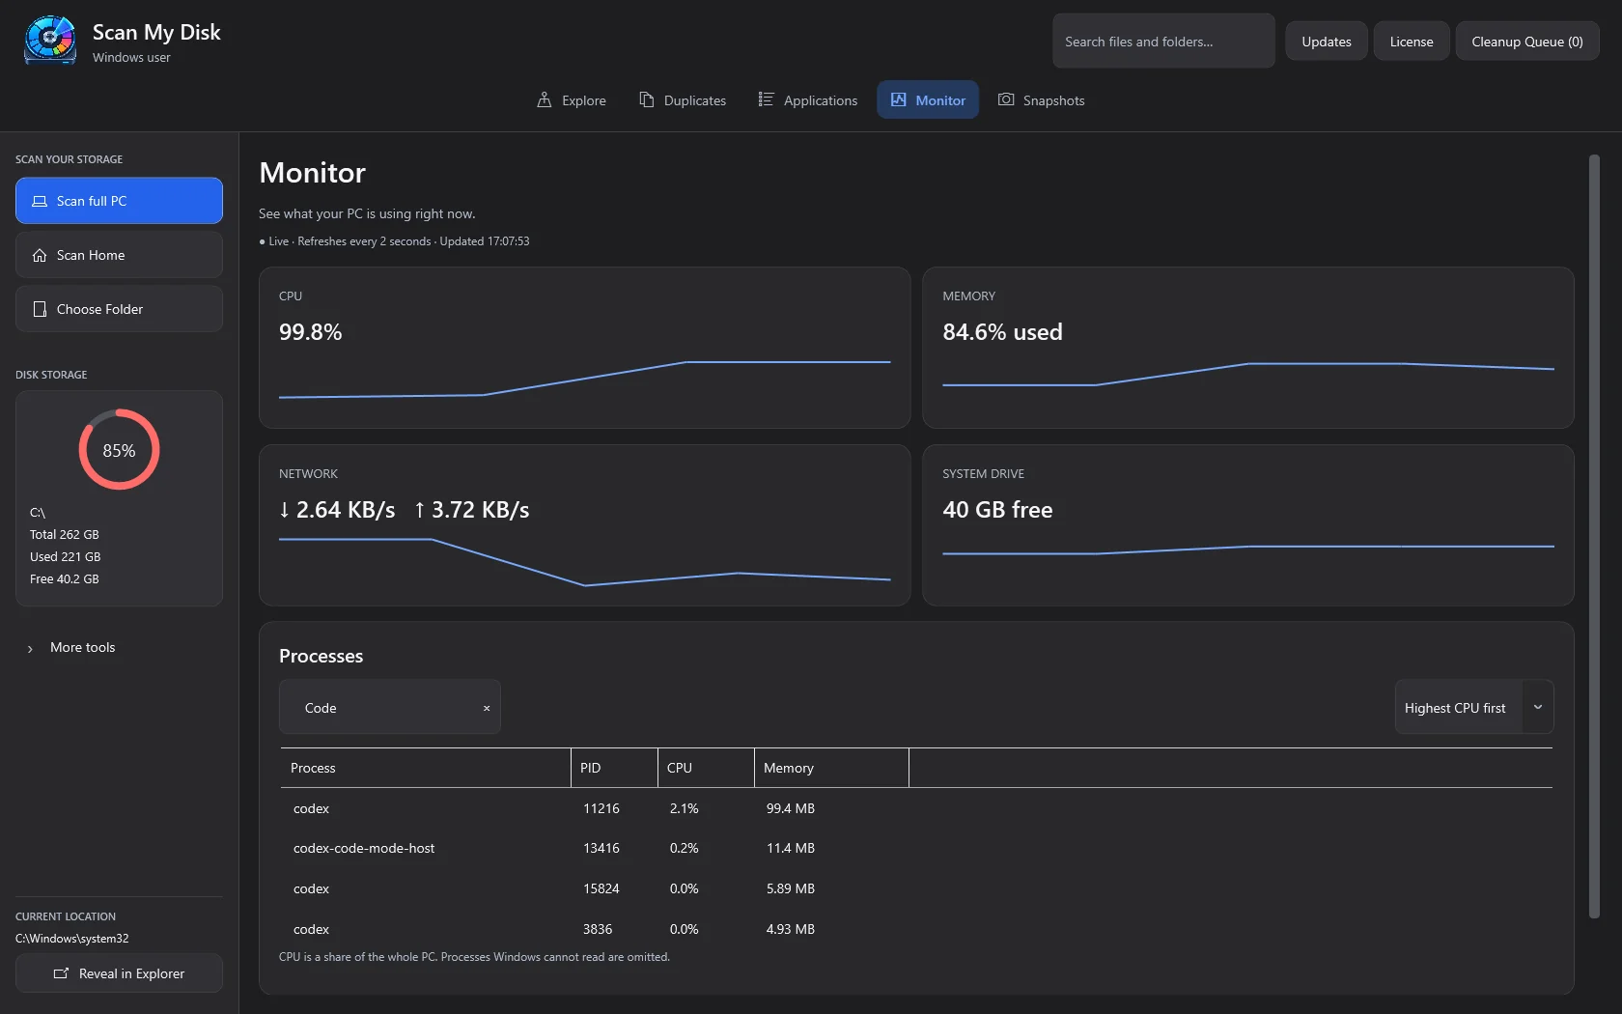The height and width of the screenshot is (1014, 1622).
Task: Open the Applications tab
Action: [x=808, y=99]
